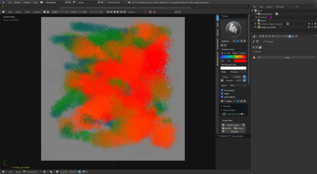Click the Import canvas refresh icon
Image resolution: width=317 pixels, height=174 pixels.
point(244,125)
